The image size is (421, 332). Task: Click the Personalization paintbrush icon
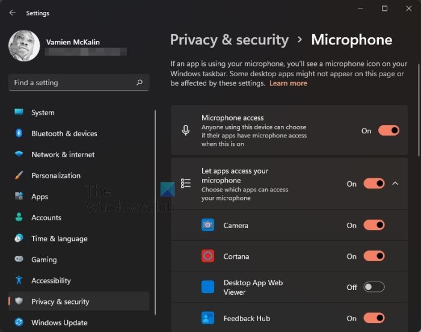tap(19, 175)
